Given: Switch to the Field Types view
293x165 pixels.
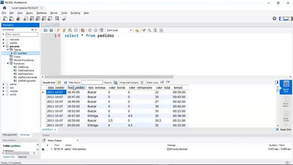Looking at the screenshot, I should pos(286,116).
